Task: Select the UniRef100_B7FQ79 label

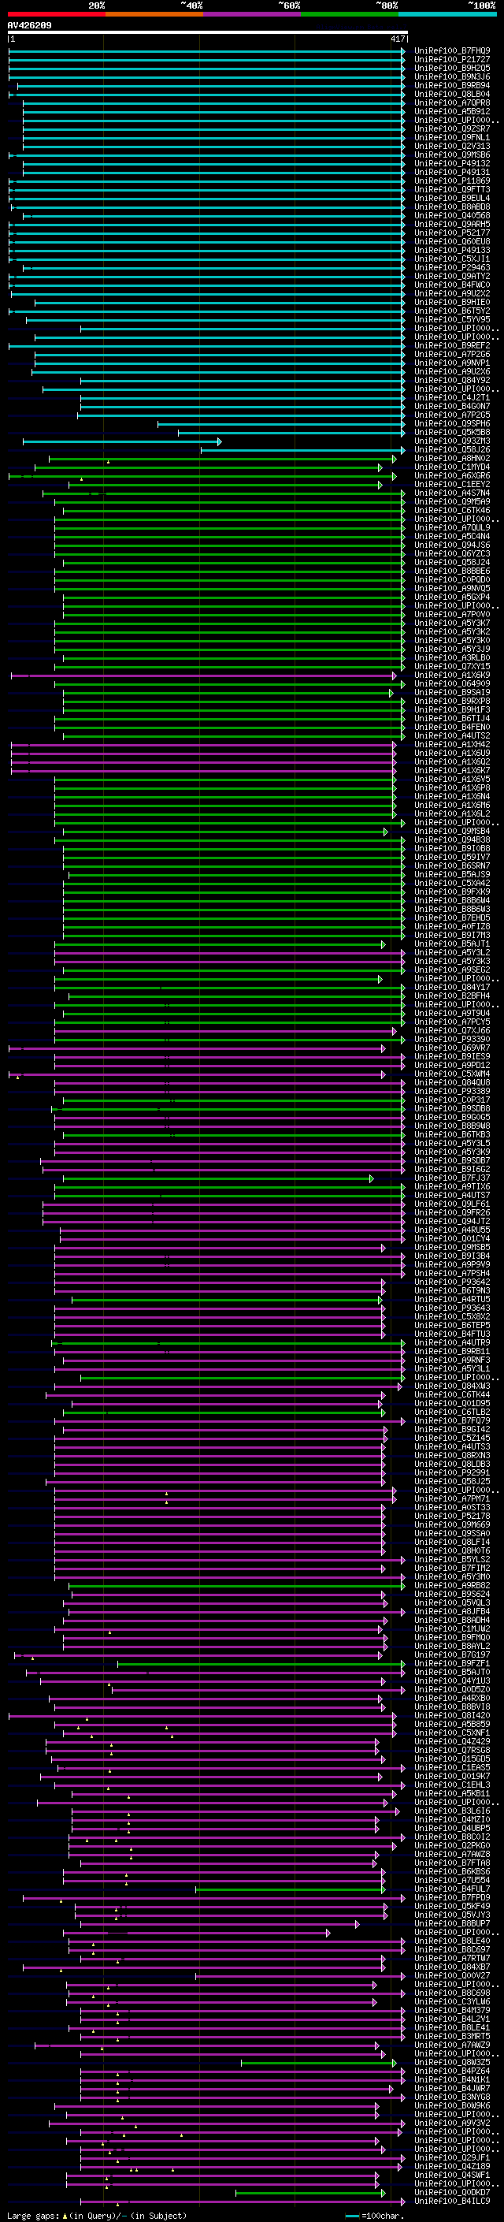Action: point(452,1420)
